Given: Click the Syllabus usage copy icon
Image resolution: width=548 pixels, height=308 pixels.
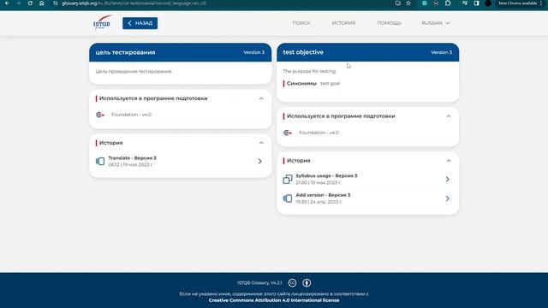Looking at the screenshot, I should coord(288,179).
